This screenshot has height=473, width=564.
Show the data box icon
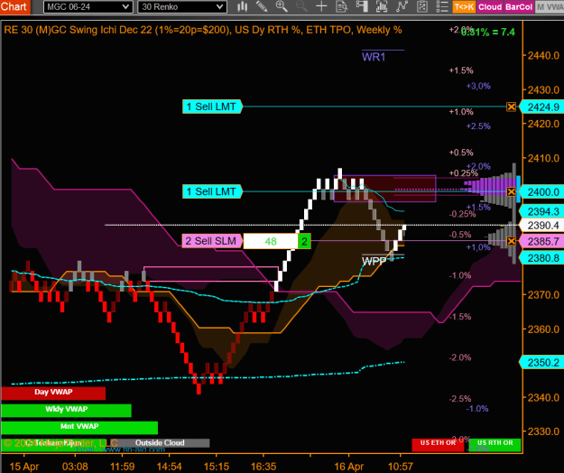(x=341, y=6)
